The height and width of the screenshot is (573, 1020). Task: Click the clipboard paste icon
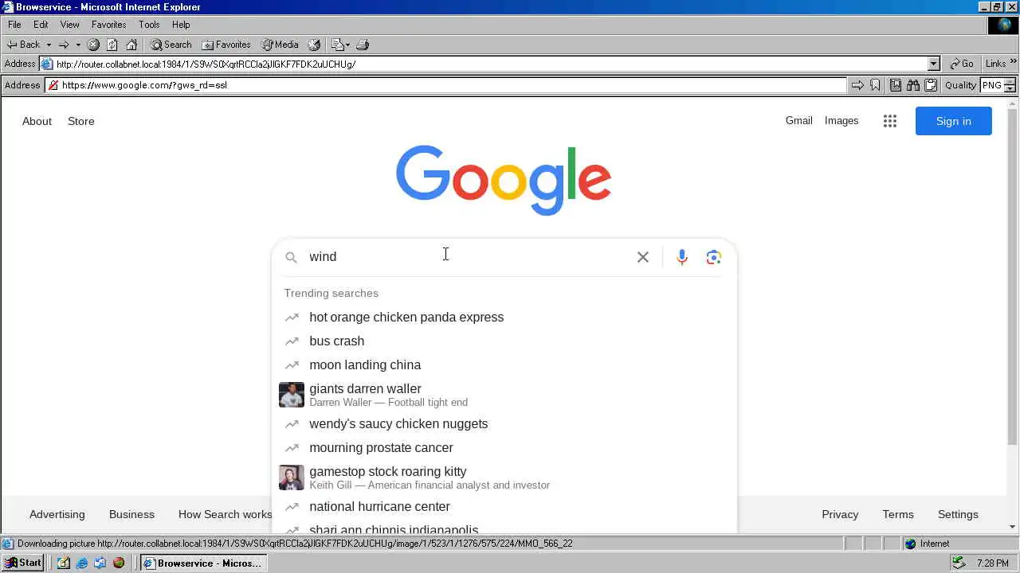click(930, 85)
